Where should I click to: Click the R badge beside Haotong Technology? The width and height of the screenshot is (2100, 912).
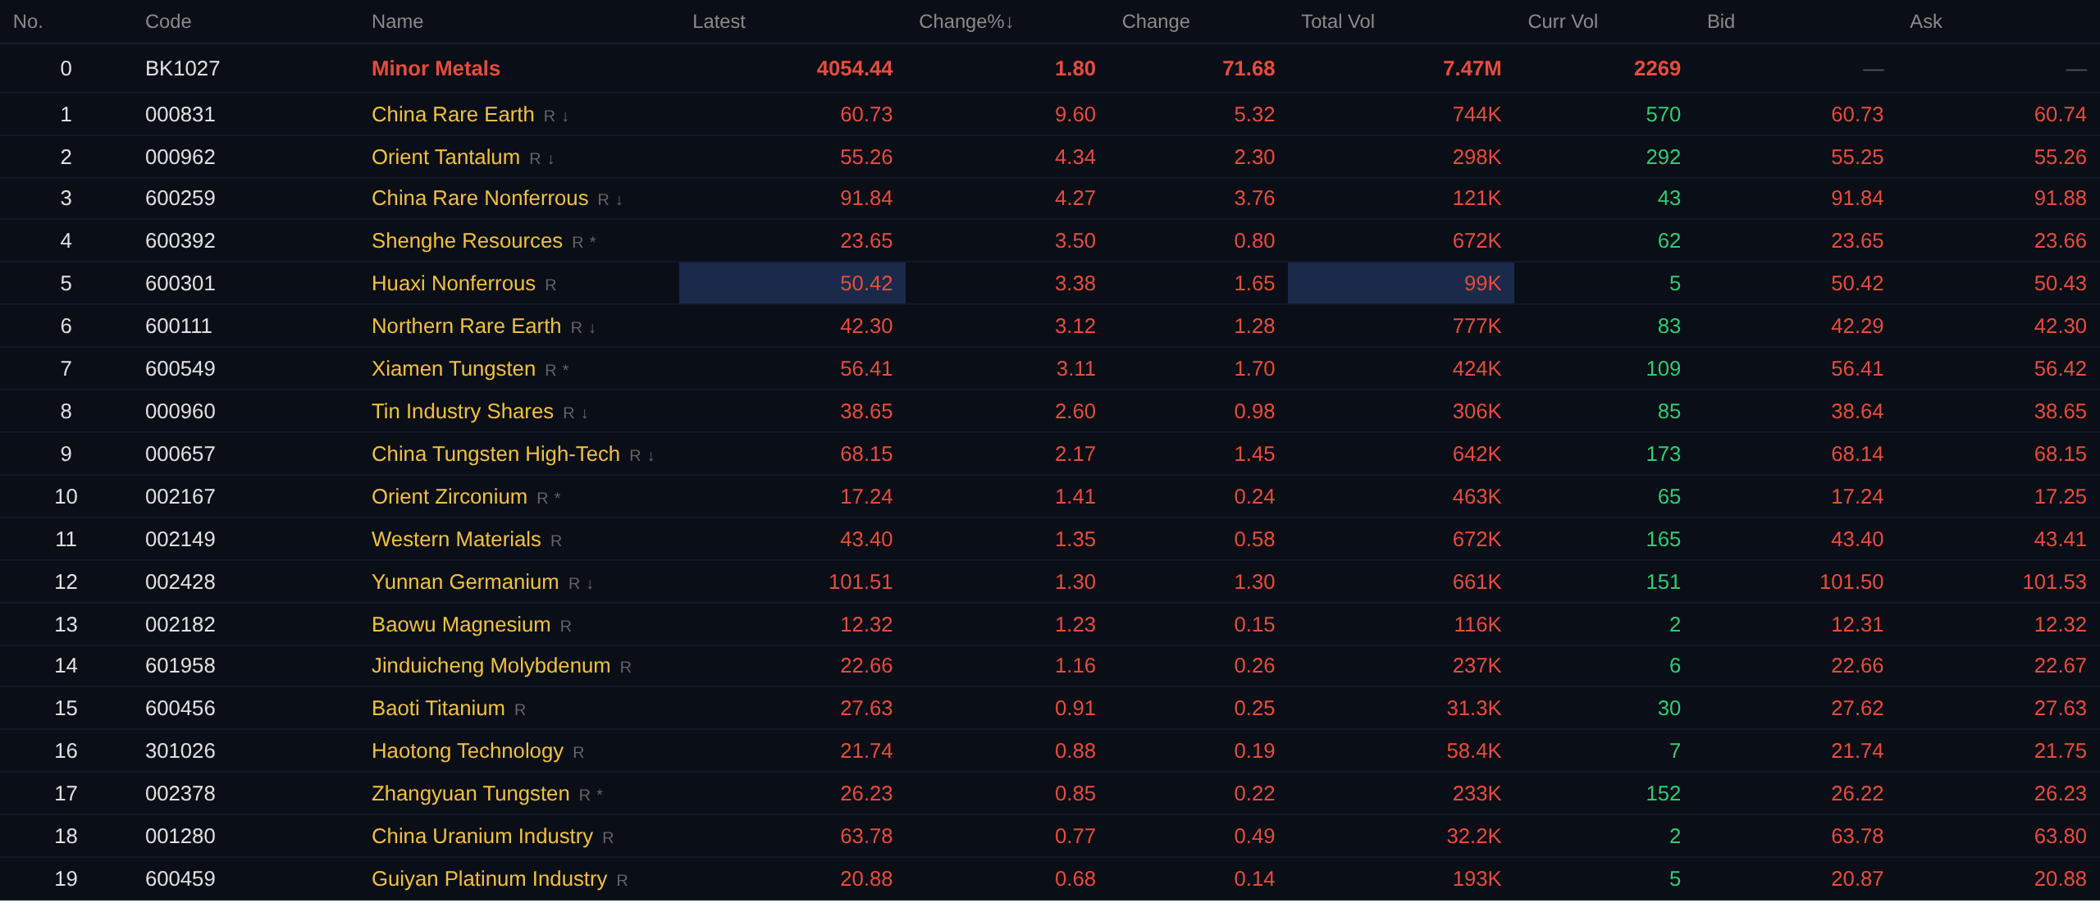tap(578, 753)
